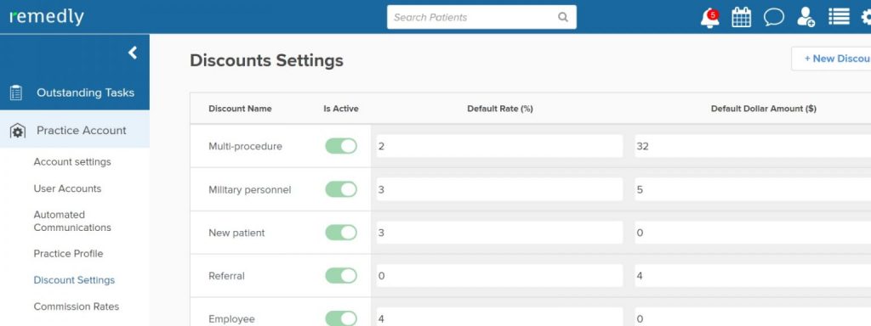Viewport: 871px width, 326px height.
Task: Open Practice Profile submenu item
Action: [x=68, y=253]
